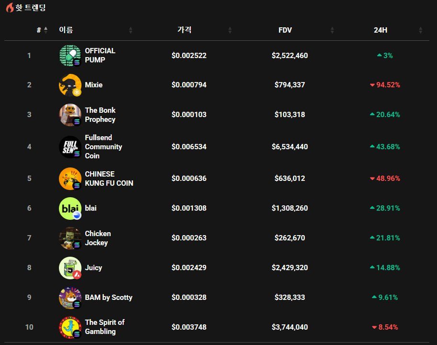Click the 43.68% 24H gain
The image size is (437, 345).
[x=385, y=146]
